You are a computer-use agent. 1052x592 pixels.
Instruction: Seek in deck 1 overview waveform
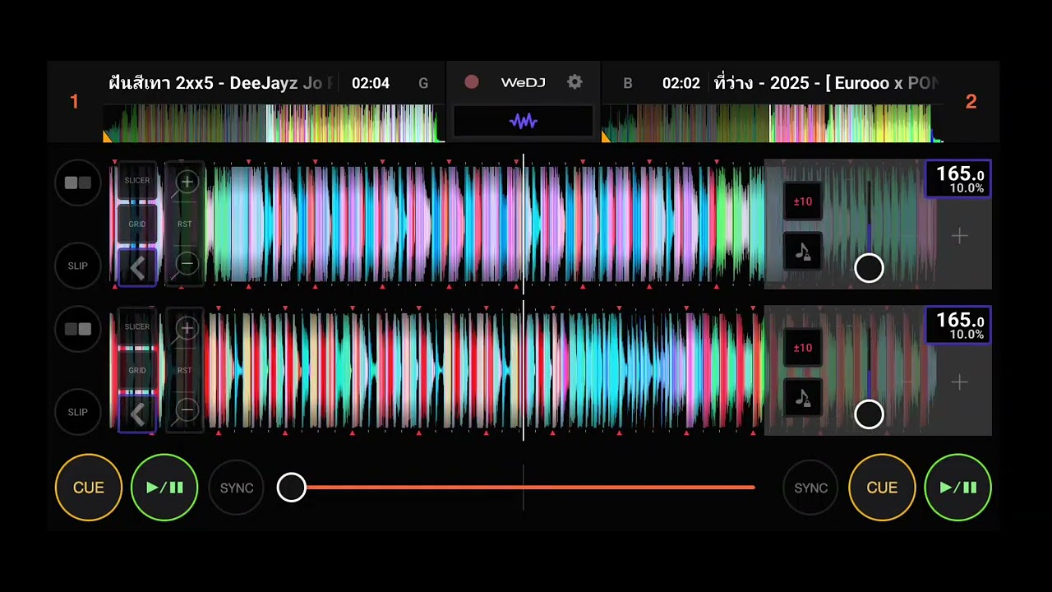pos(274,123)
